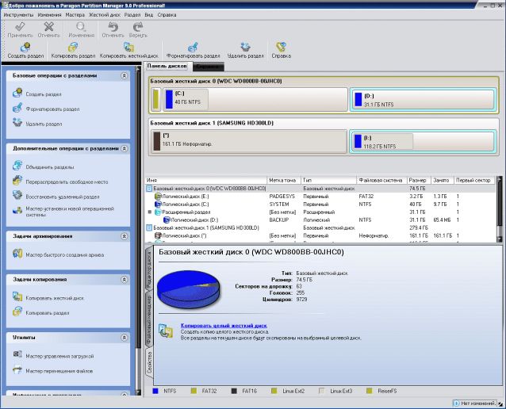Collapse the Задачи копирования panel

(x=124, y=280)
